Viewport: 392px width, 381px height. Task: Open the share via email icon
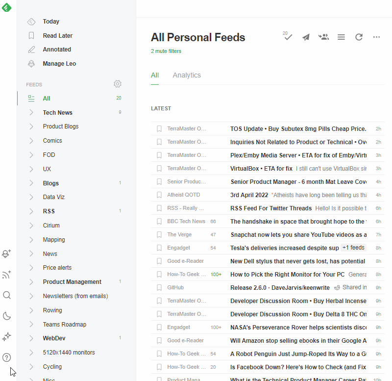[x=306, y=37]
